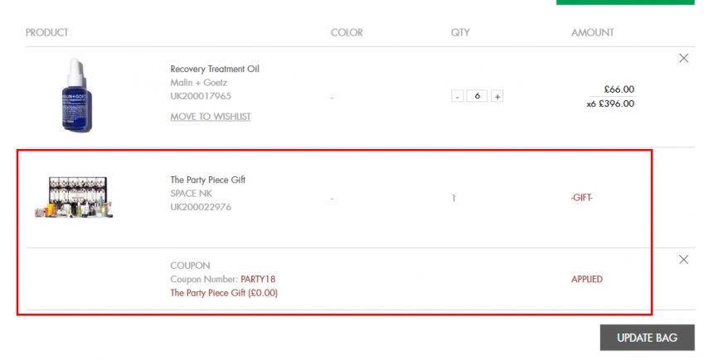This screenshot has width=713, height=360.
Task: Increase Recovery Treatment Oil quantity
Action: 497,96
